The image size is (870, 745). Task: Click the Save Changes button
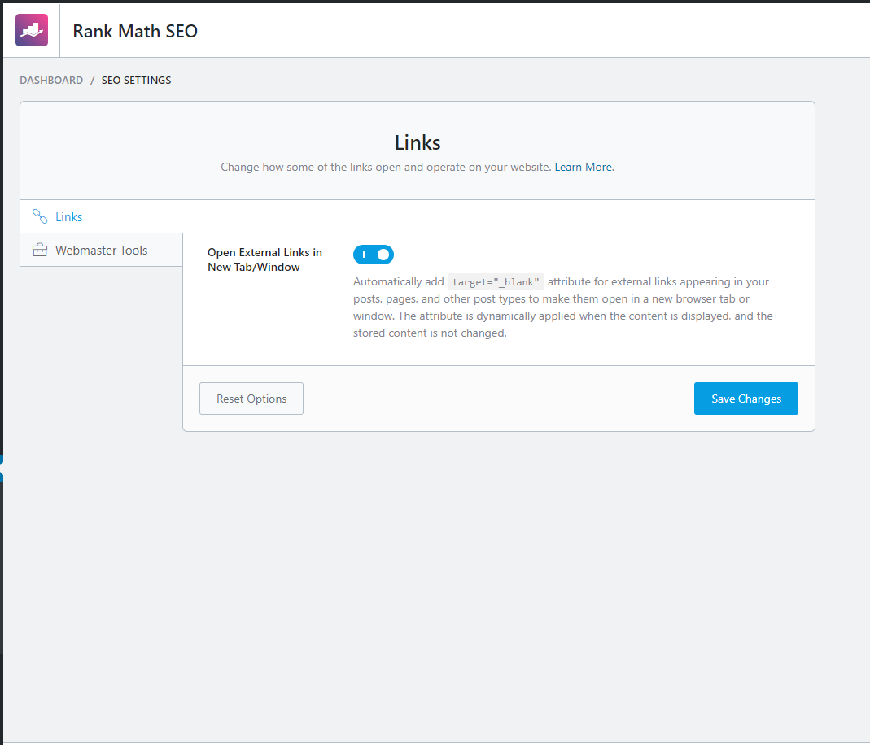745,399
